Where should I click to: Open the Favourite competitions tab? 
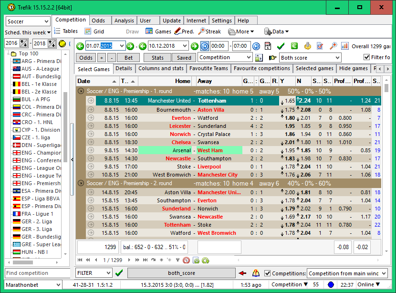261,69
